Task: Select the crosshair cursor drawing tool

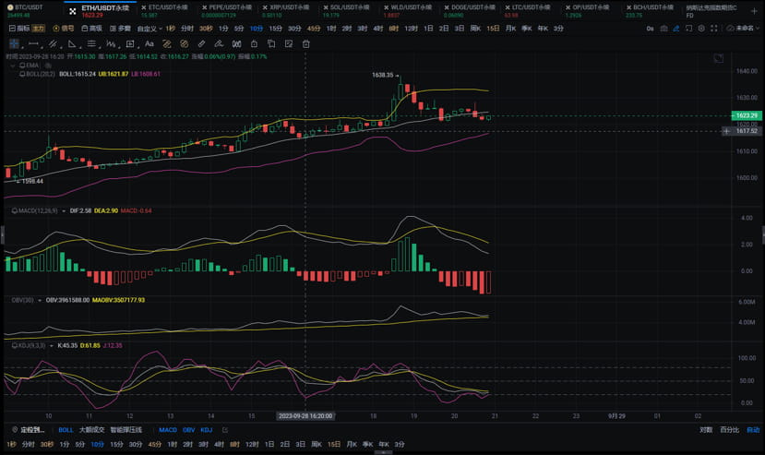Action: 14,44
